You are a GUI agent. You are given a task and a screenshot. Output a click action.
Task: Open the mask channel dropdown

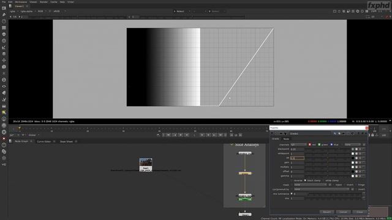311,185
